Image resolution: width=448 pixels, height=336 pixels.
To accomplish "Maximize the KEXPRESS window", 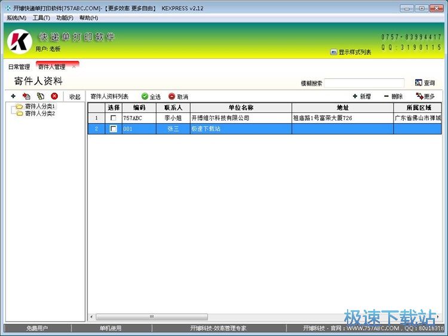I will [422, 8].
